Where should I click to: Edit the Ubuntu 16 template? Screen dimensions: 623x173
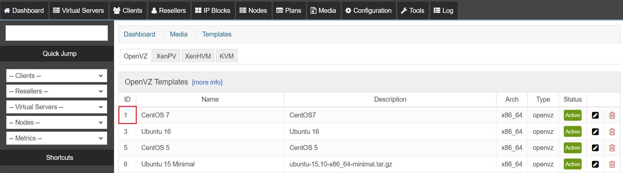(595, 132)
